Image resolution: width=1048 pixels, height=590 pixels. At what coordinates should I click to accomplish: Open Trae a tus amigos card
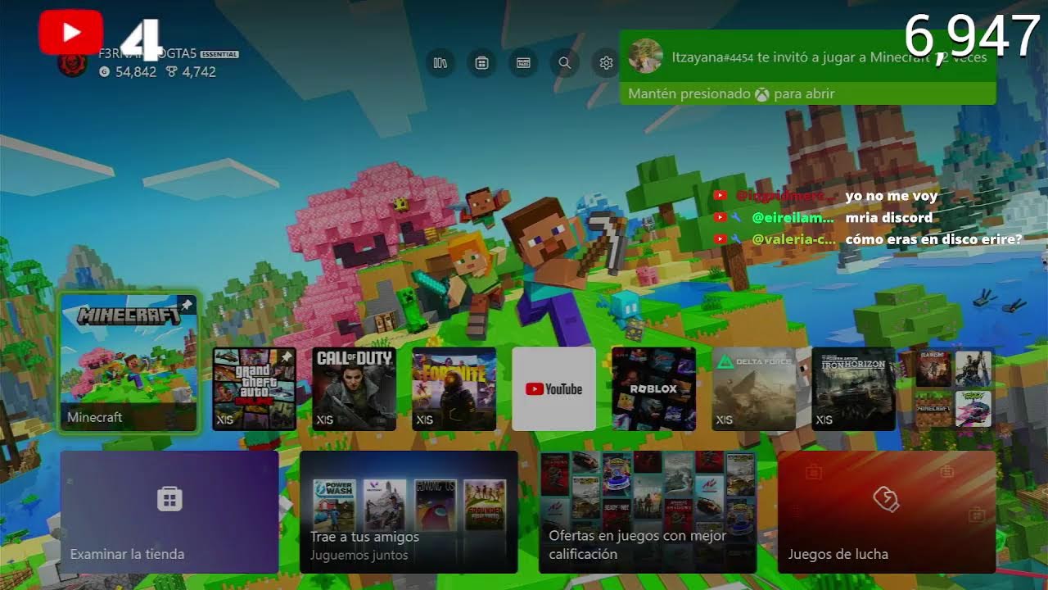click(x=409, y=512)
